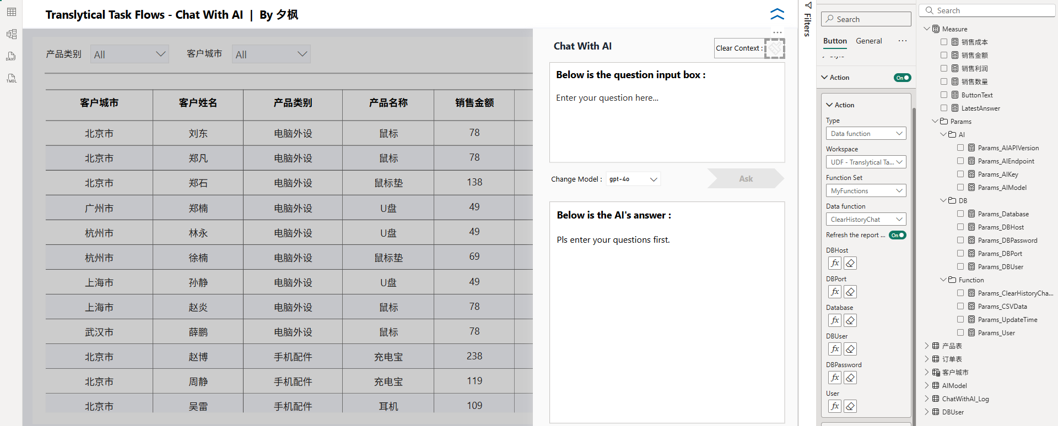Open the Data function dropdown ClearHistoryChat
This screenshot has width=1058, height=426.
click(x=866, y=219)
